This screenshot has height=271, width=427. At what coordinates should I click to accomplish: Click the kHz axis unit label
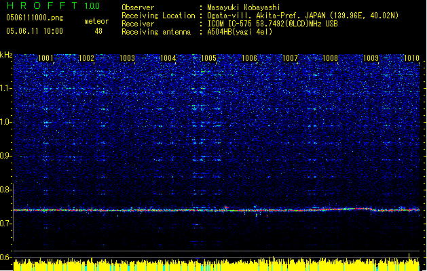point(6,55)
